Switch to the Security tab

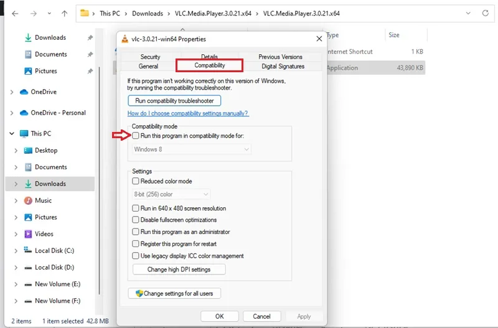(150, 57)
